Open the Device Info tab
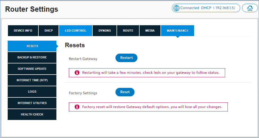The image size is (259, 138). (x=23, y=31)
